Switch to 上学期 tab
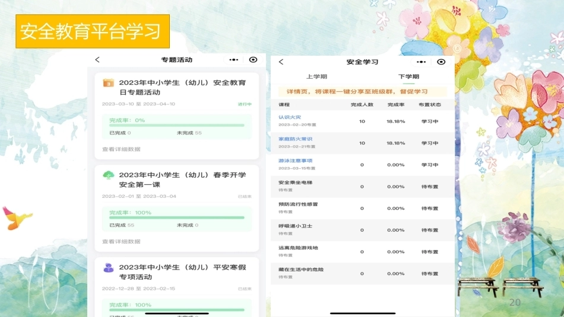The width and height of the screenshot is (564, 317). tap(316, 76)
